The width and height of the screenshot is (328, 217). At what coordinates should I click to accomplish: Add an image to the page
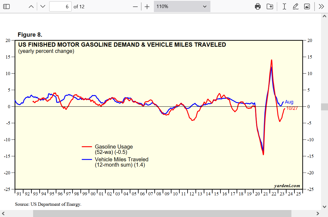pos(307,6)
